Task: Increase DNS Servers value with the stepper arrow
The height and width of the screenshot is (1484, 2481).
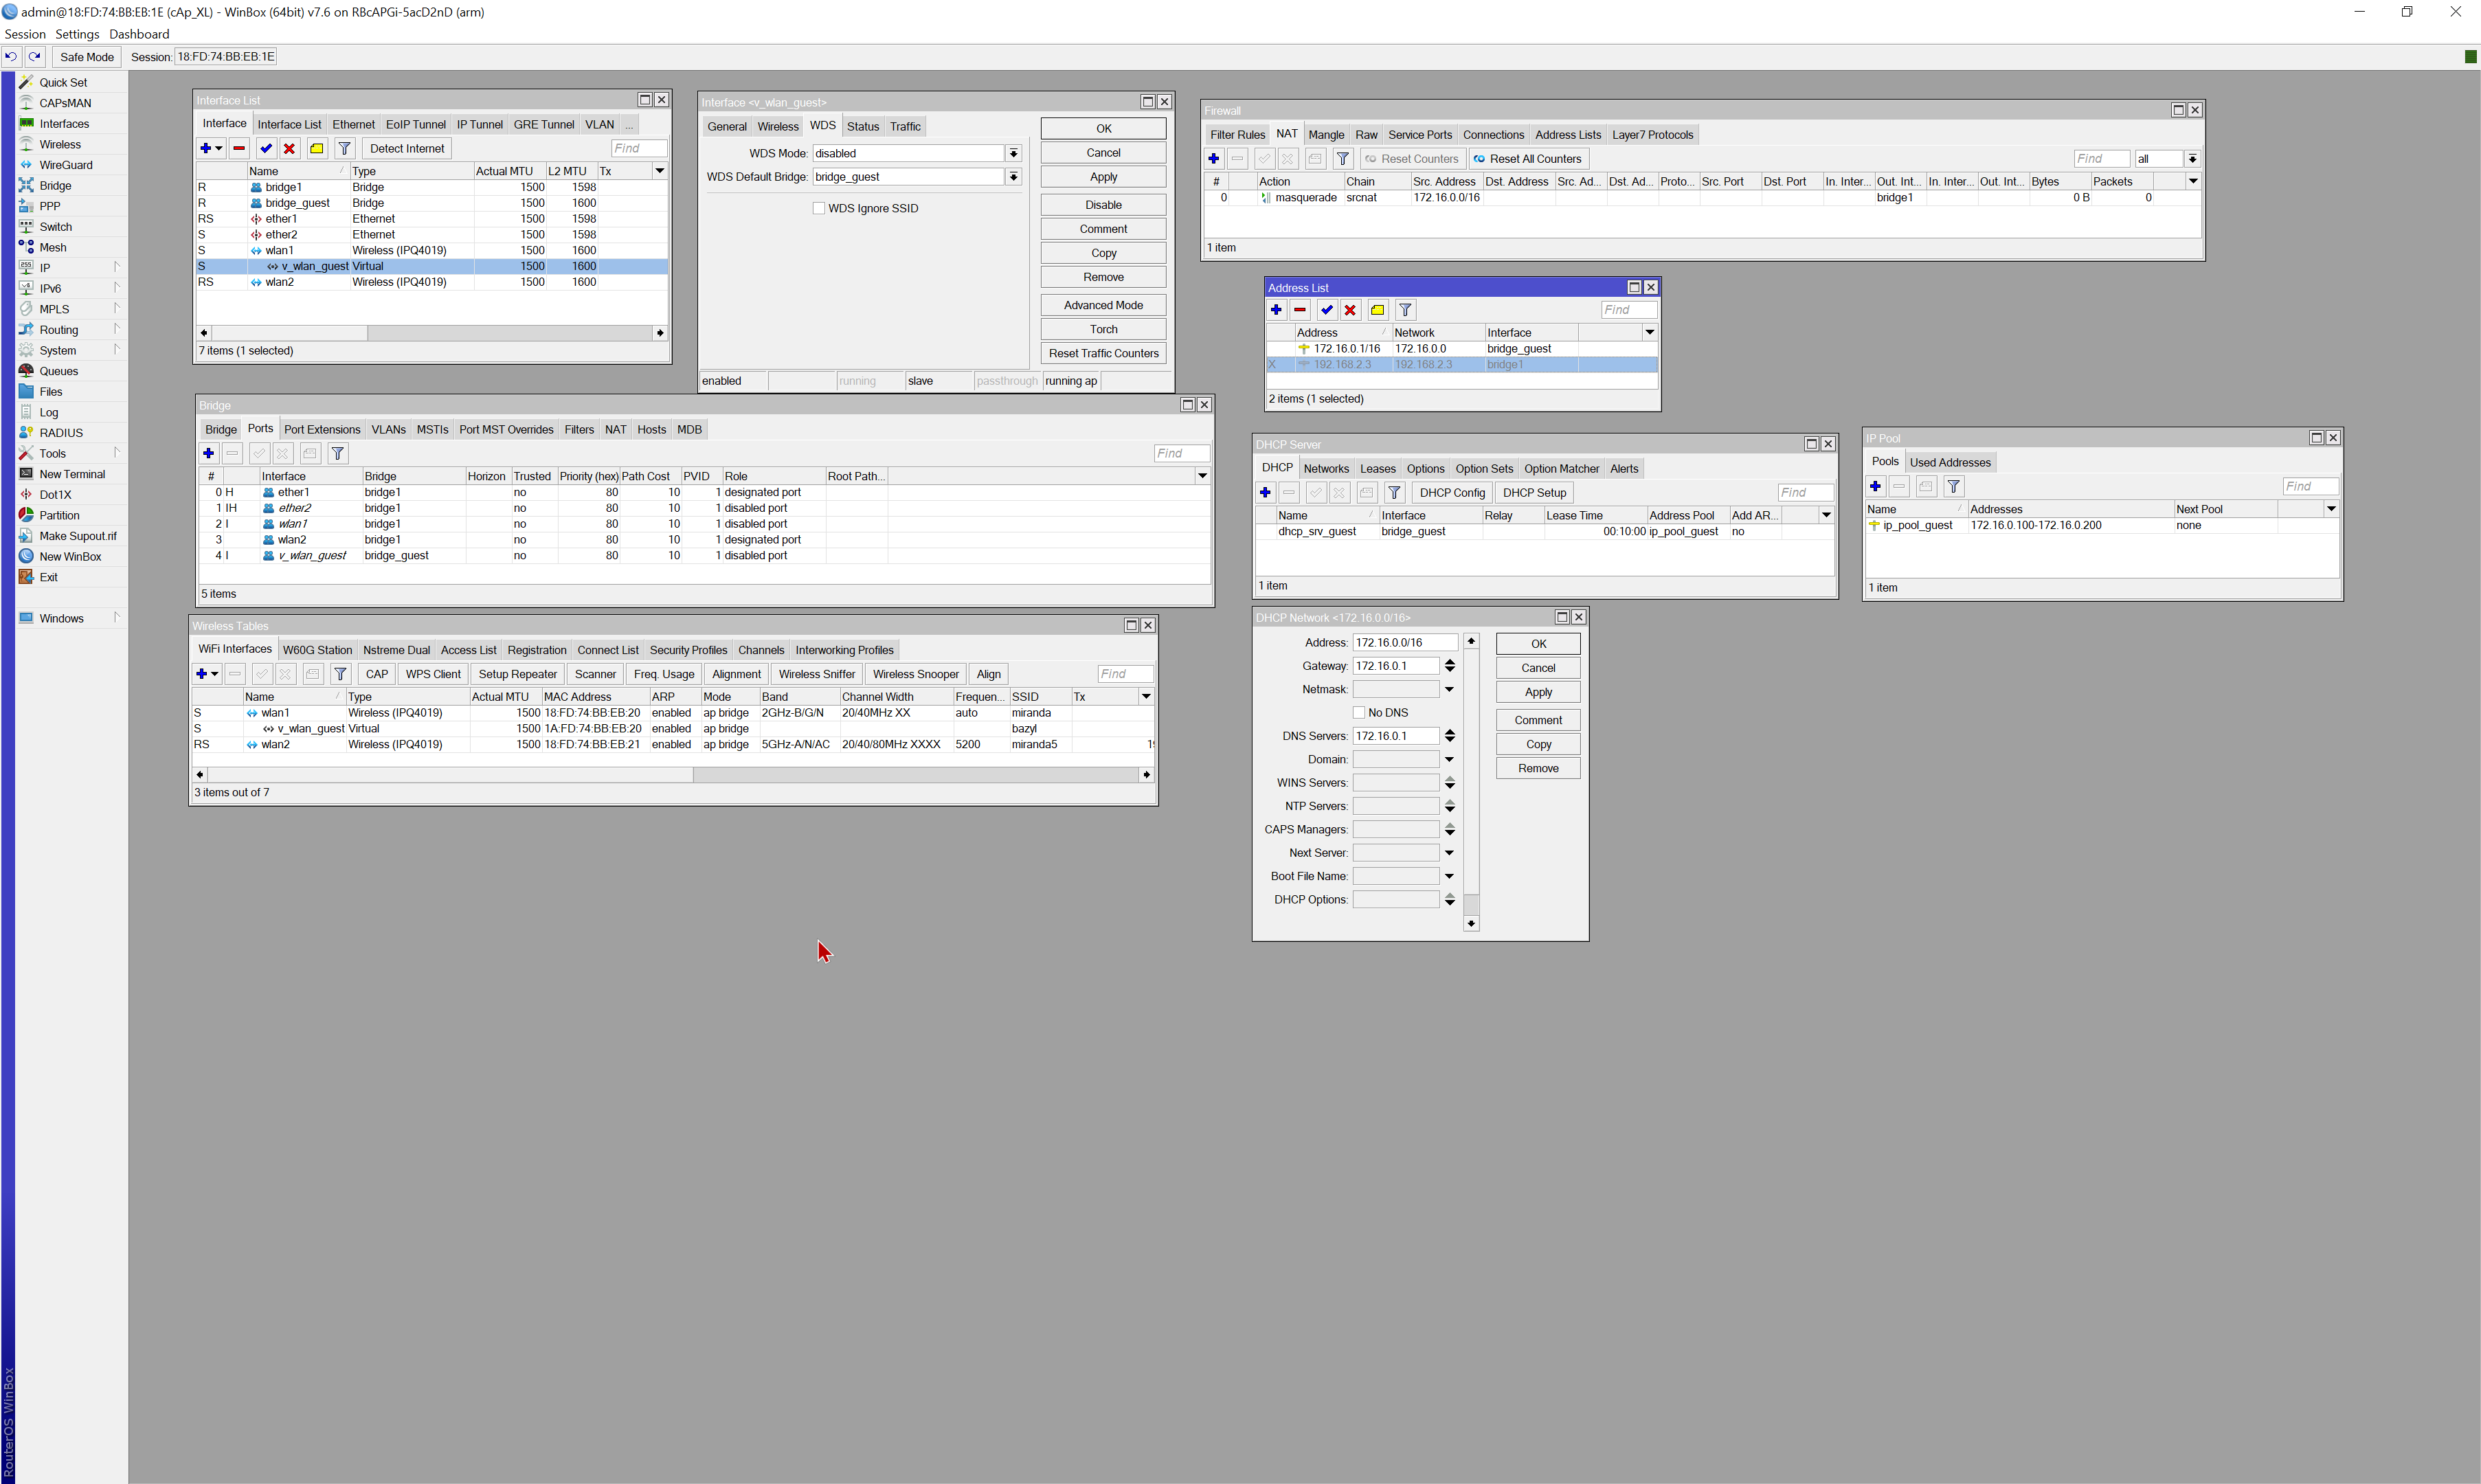Action: point(1450,732)
